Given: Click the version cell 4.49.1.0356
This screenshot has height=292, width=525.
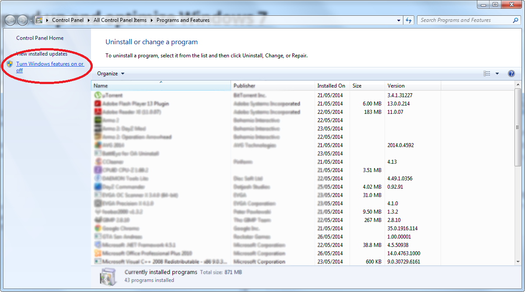Looking at the screenshot, I should click(401, 179).
